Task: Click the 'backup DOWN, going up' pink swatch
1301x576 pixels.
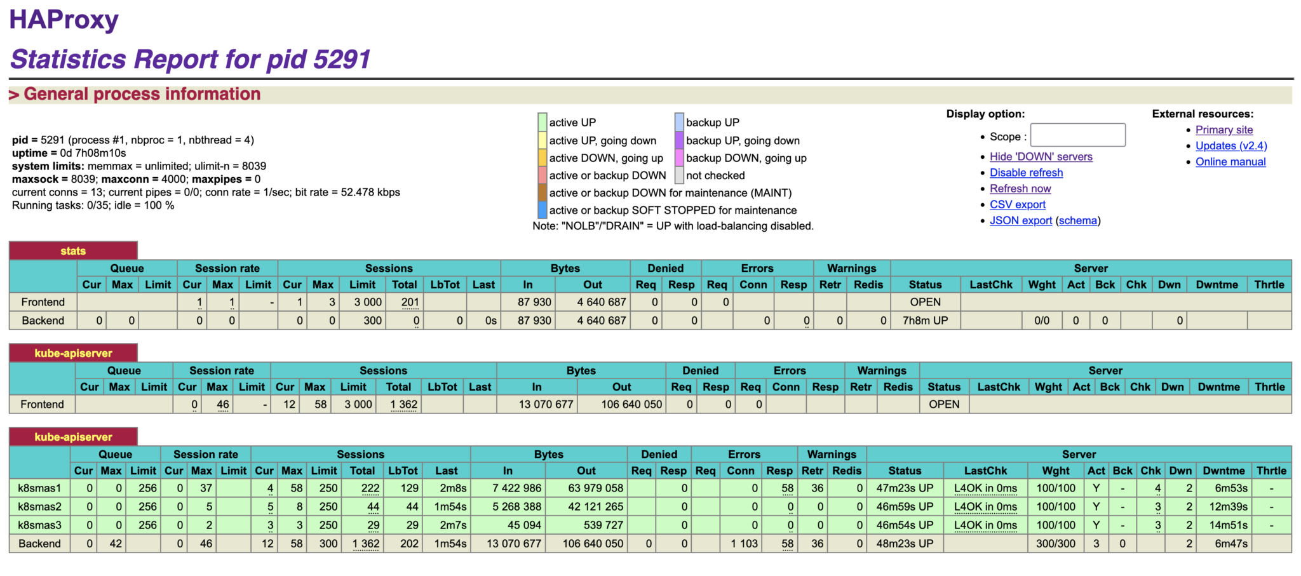Action: (x=679, y=157)
